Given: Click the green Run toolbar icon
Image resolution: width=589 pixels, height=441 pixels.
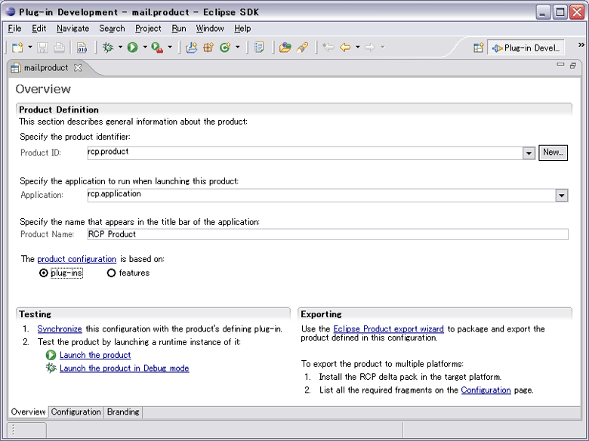Looking at the screenshot, I should [x=133, y=48].
